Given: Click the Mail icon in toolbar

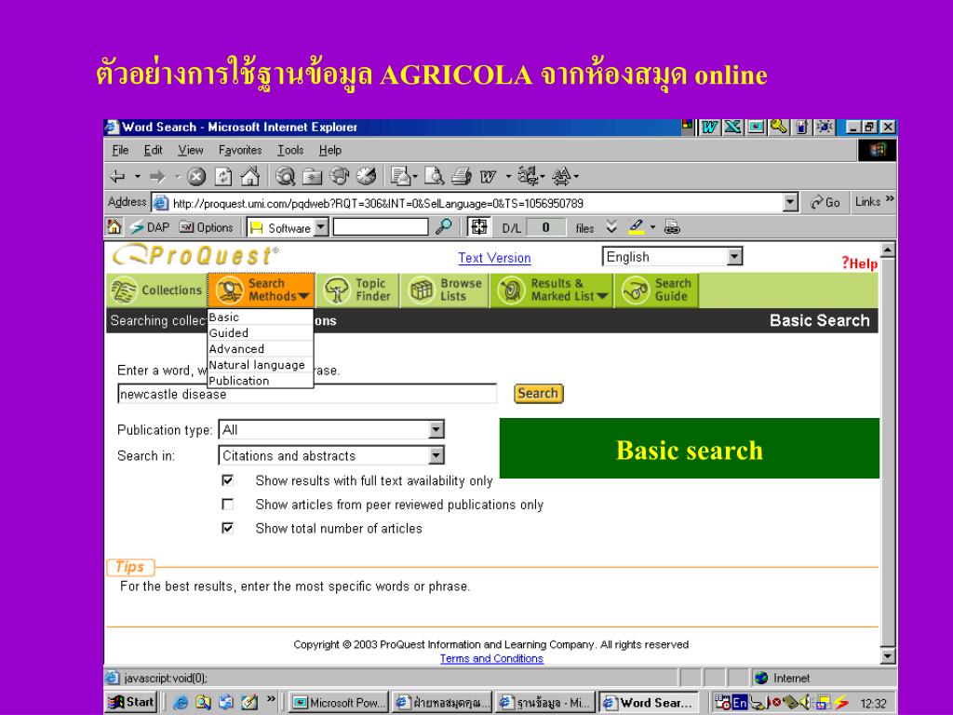Looking at the screenshot, I should 400,177.
